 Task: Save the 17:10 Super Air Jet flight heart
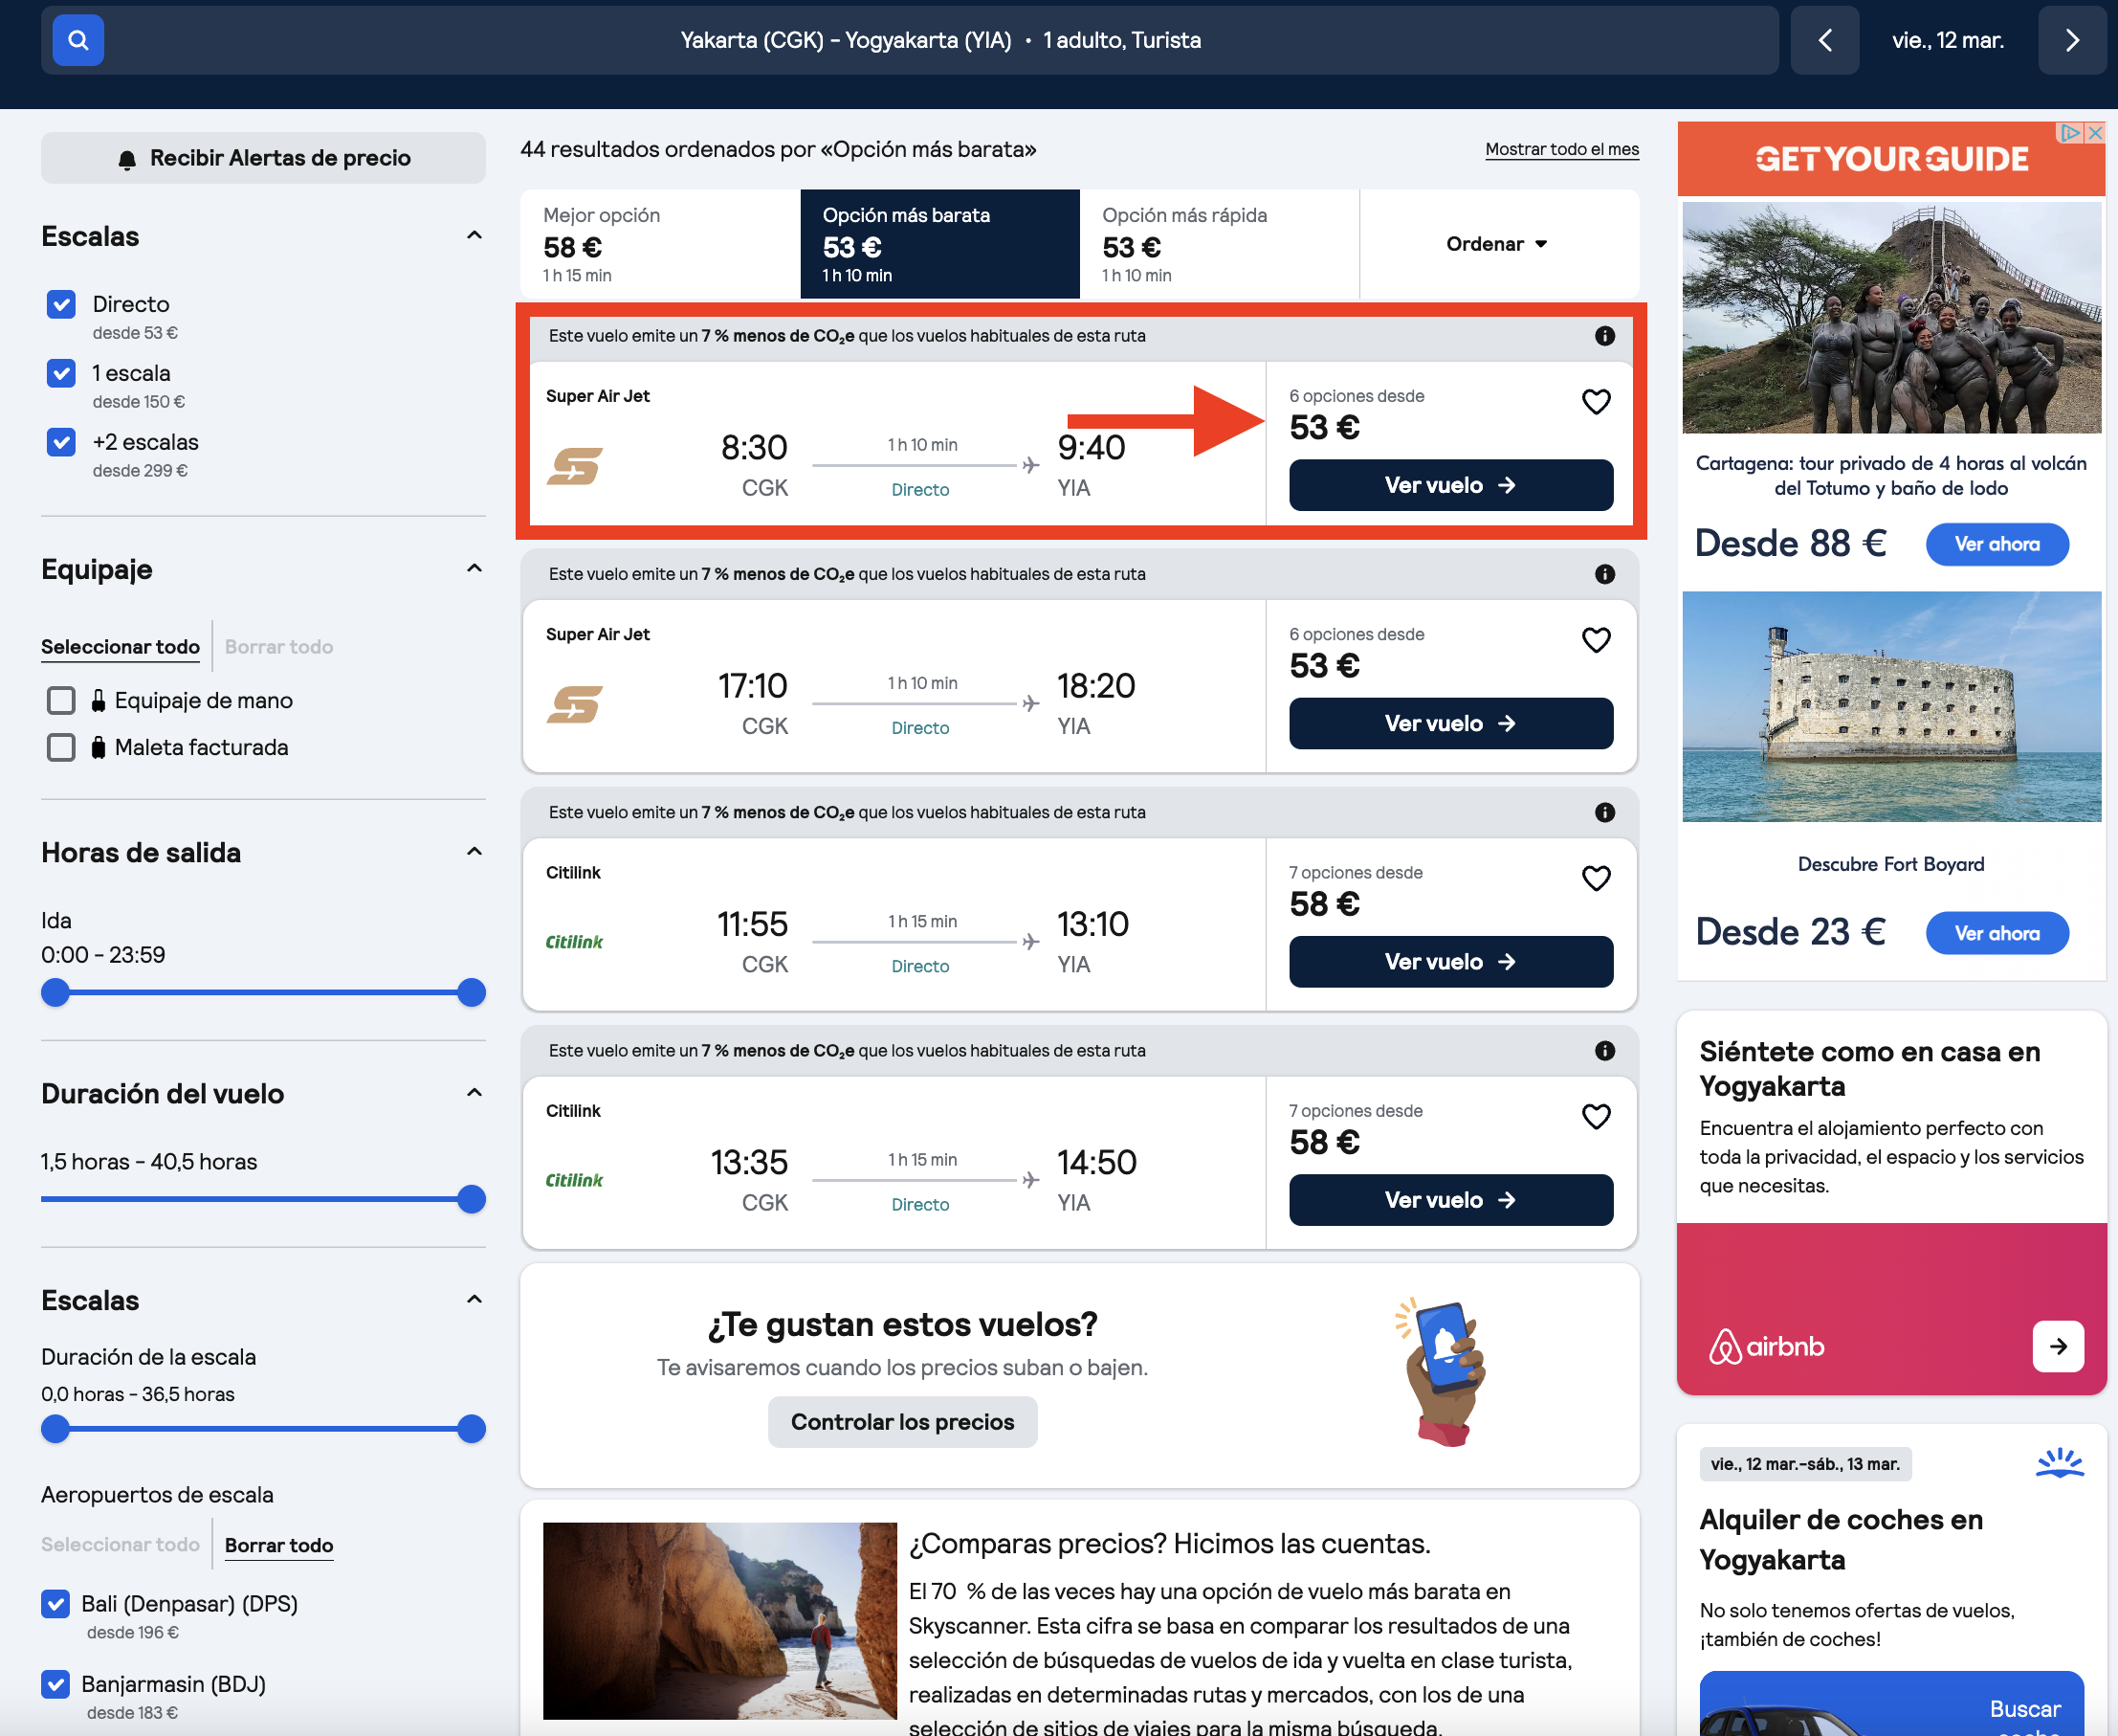[x=1597, y=639]
